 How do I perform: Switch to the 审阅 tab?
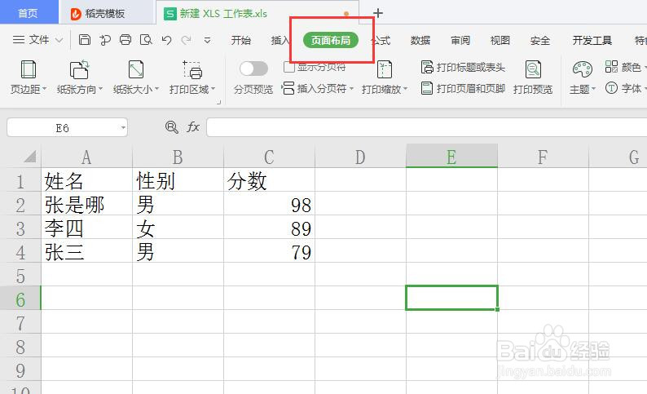(x=460, y=40)
